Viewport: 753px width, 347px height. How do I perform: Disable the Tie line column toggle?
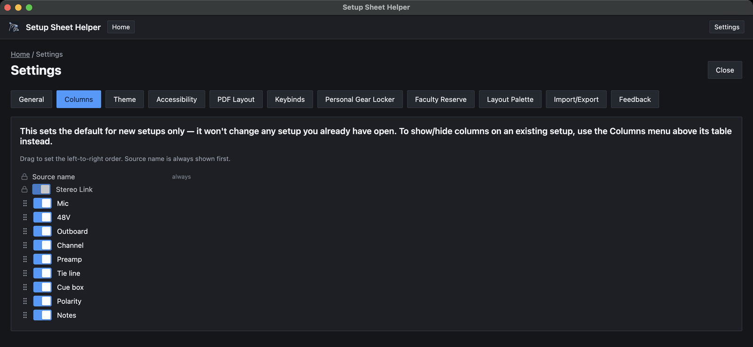pos(42,273)
